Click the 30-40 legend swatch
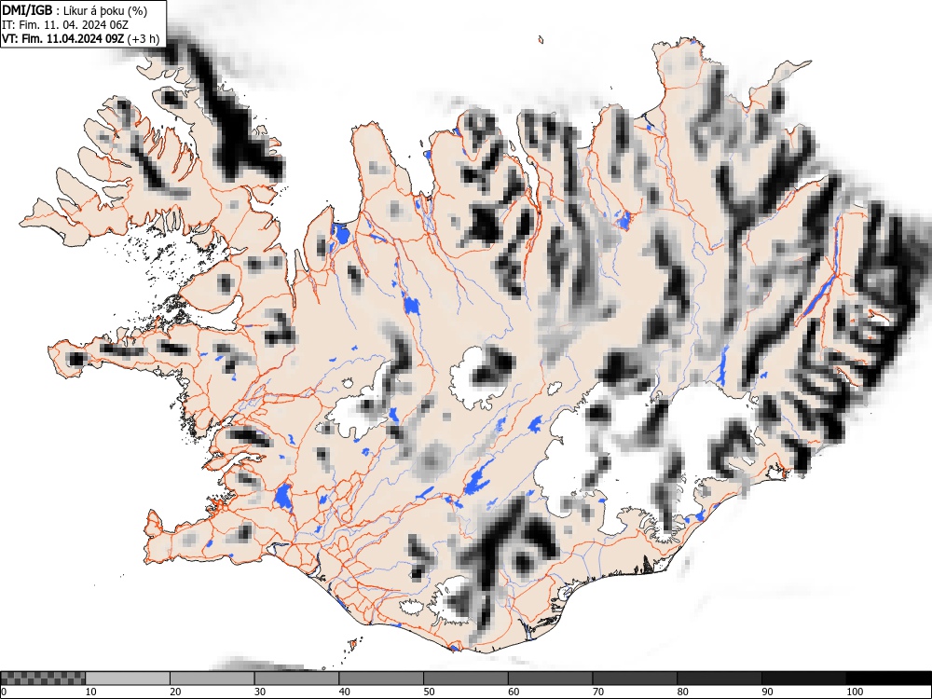Screen dimensions: 932x699 pos(296,678)
